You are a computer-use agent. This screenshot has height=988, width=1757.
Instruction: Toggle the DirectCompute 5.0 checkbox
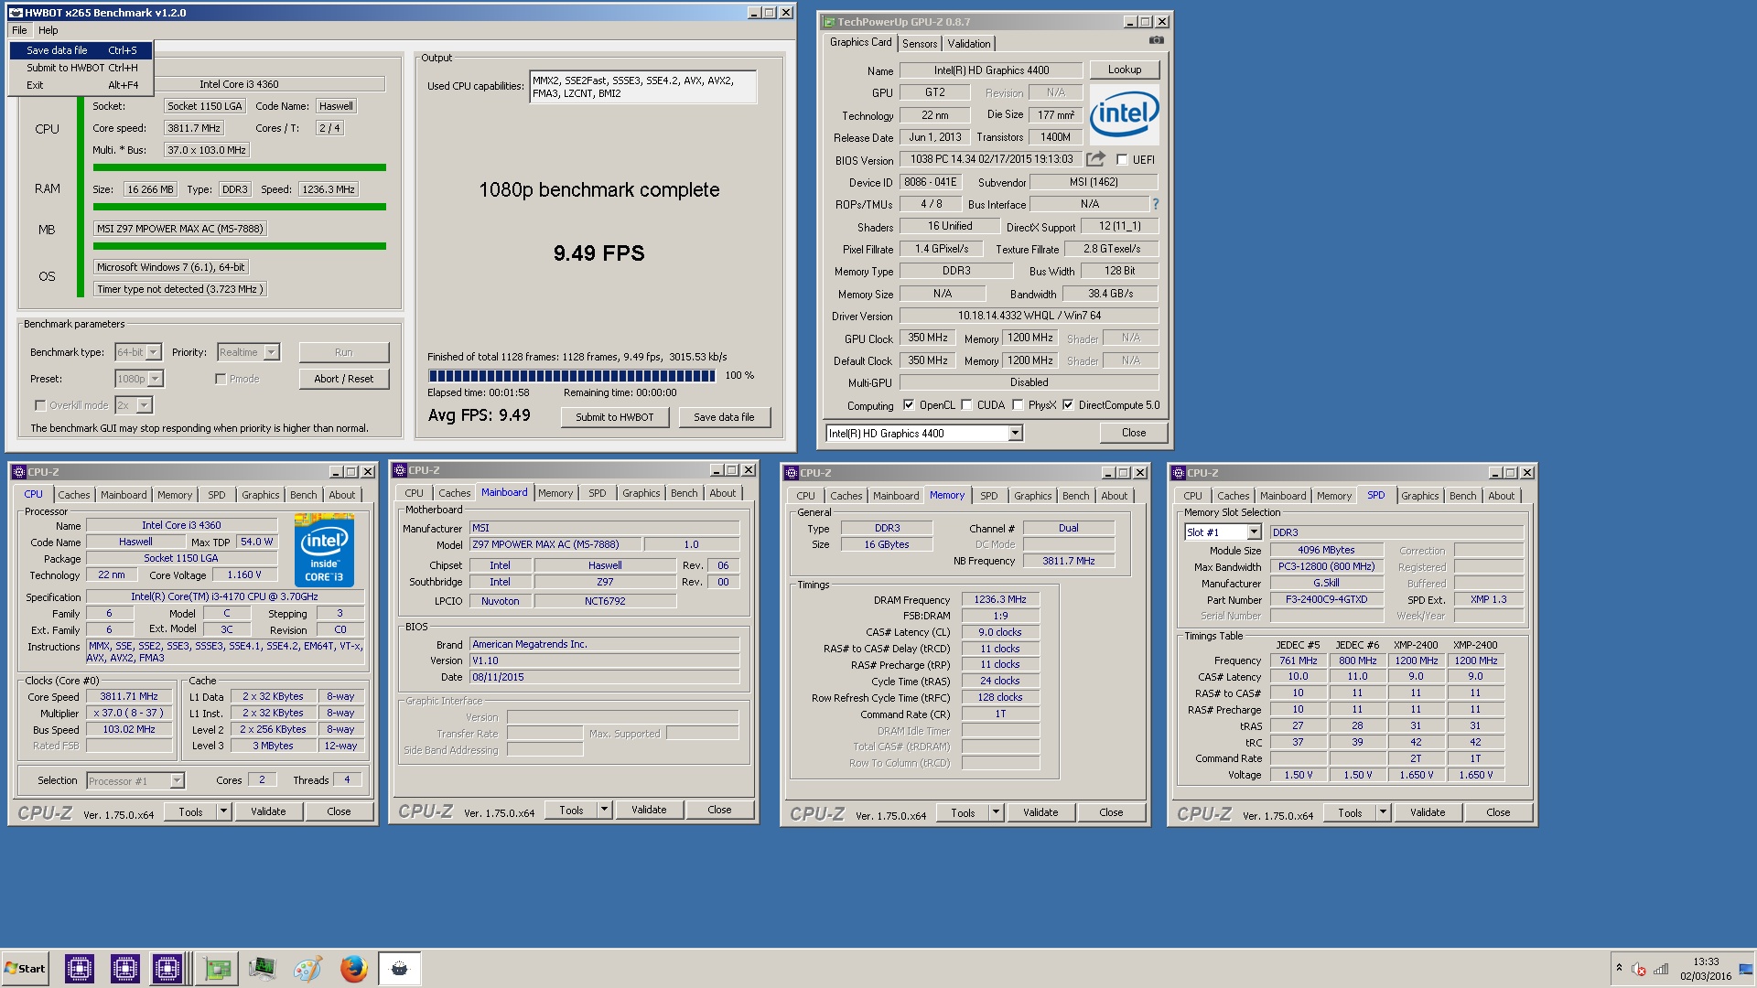(x=1068, y=404)
